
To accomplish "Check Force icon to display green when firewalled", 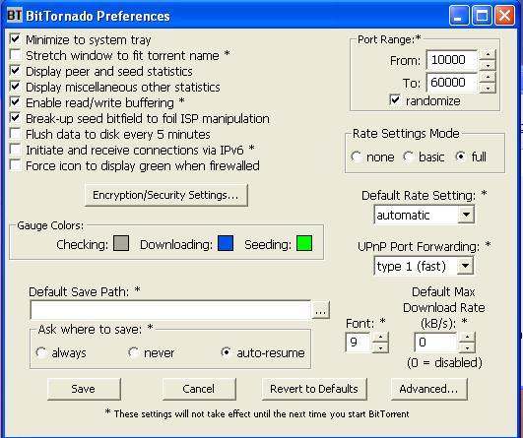I will 16,164.
